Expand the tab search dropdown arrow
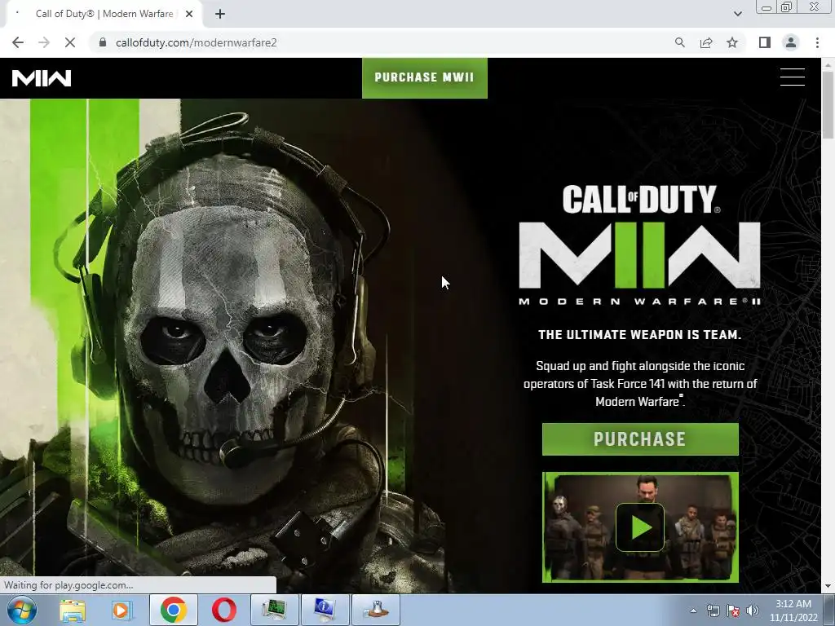The width and height of the screenshot is (835, 626). click(737, 14)
